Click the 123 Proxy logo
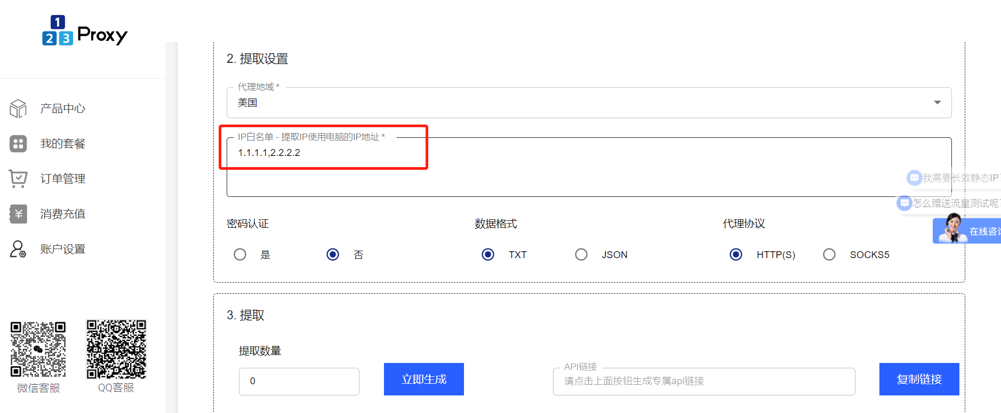 (84, 31)
